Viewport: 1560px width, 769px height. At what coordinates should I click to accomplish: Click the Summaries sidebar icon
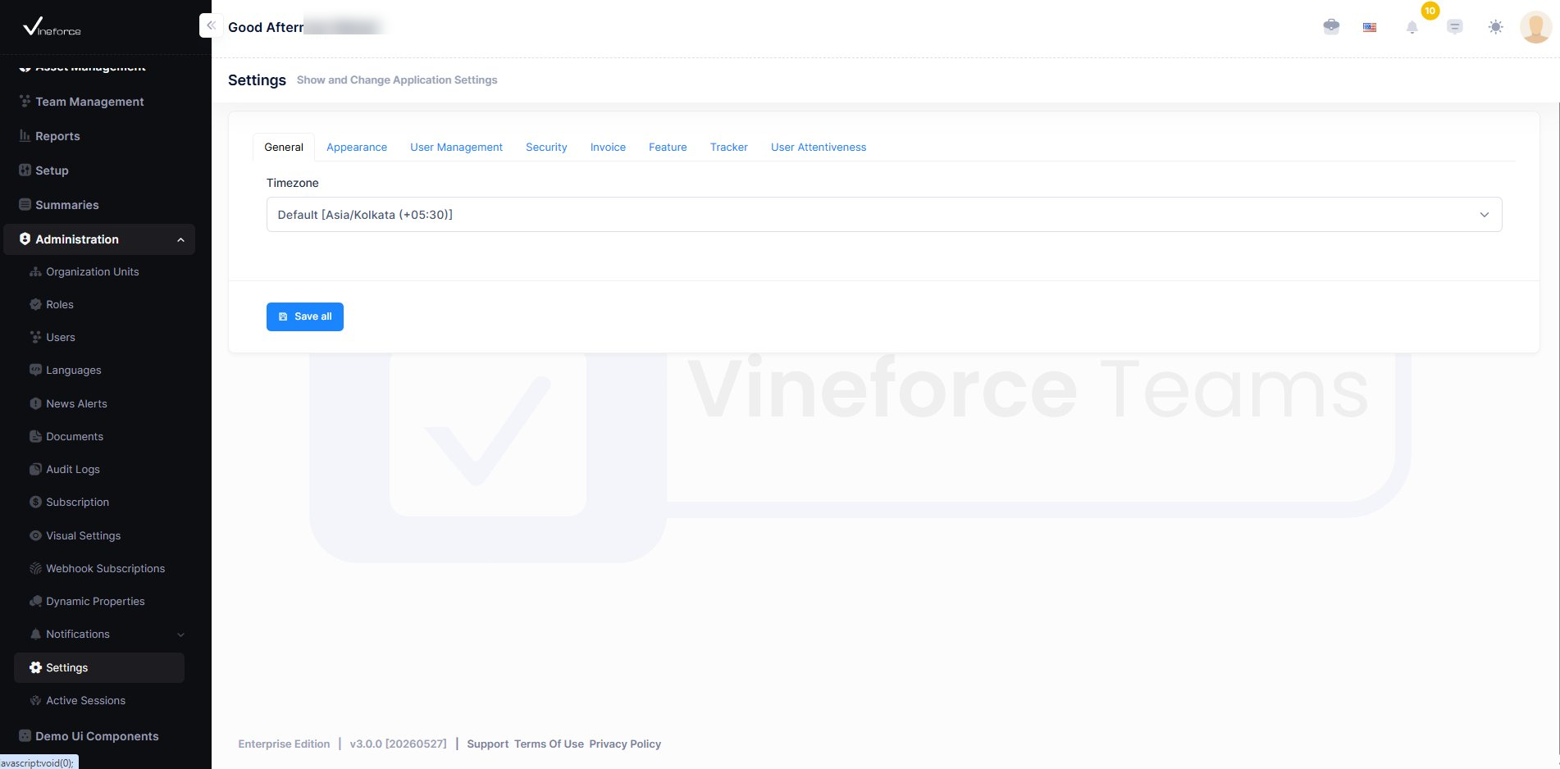click(25, 205)
